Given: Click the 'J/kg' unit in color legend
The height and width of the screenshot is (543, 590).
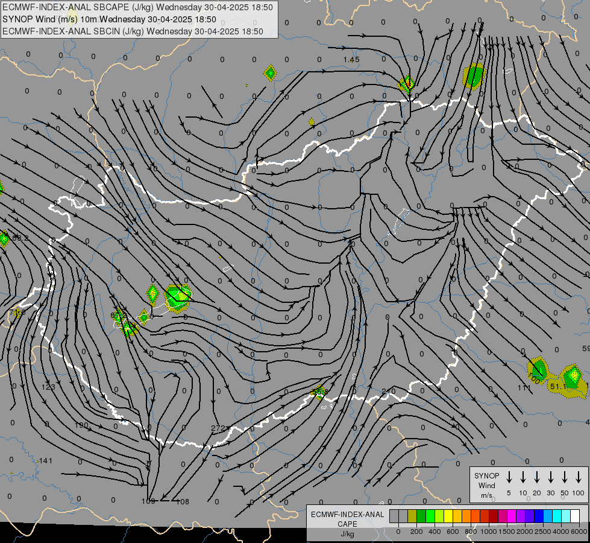Looking at the screenshot, I should pyautogui.click(x=347, y=534).
